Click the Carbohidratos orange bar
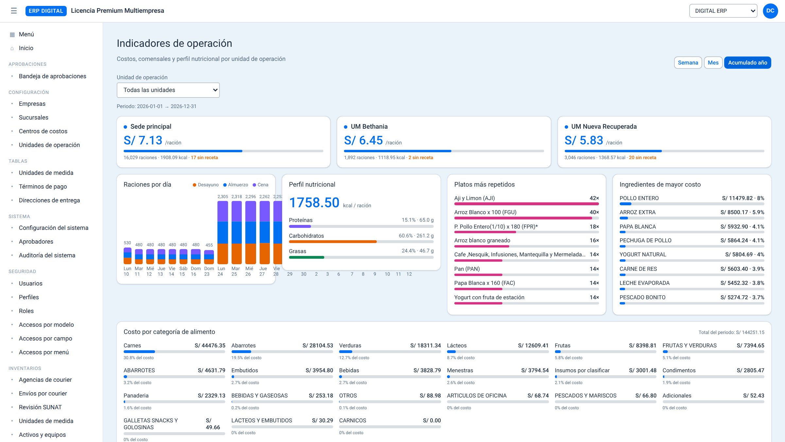Viewport: 785px width, 442px height. coord(333,242)
